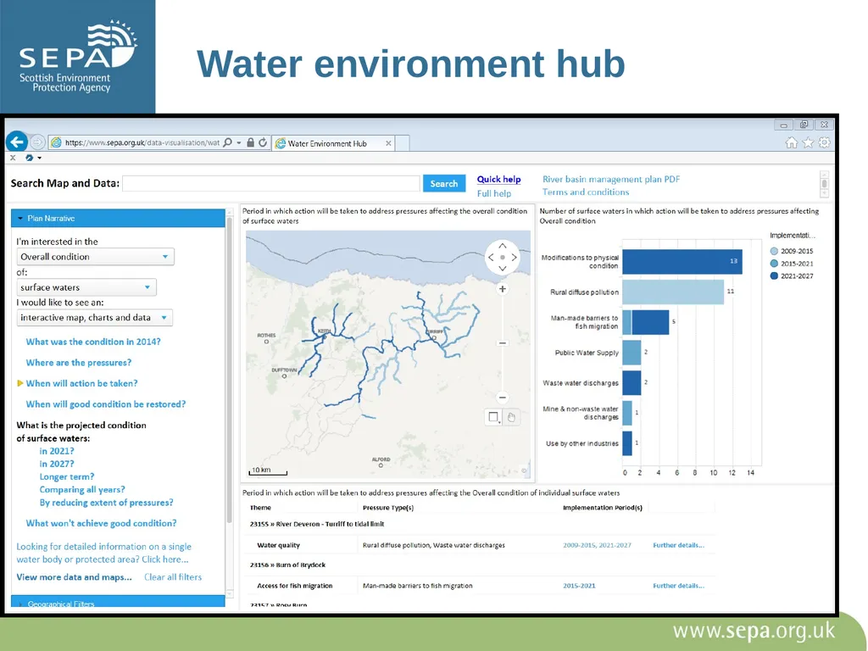Open the browser settings gear icon
This screenshot has height=651, width=868.
[x=824, y=142]
